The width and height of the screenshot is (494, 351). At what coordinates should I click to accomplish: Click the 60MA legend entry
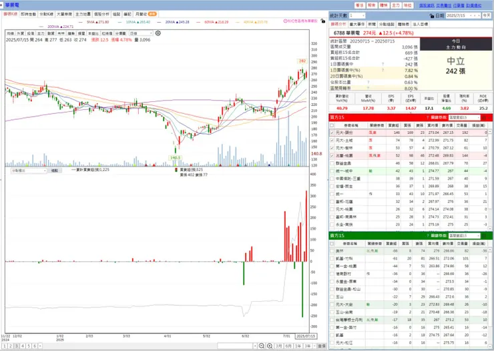click(x=216, y=22)
